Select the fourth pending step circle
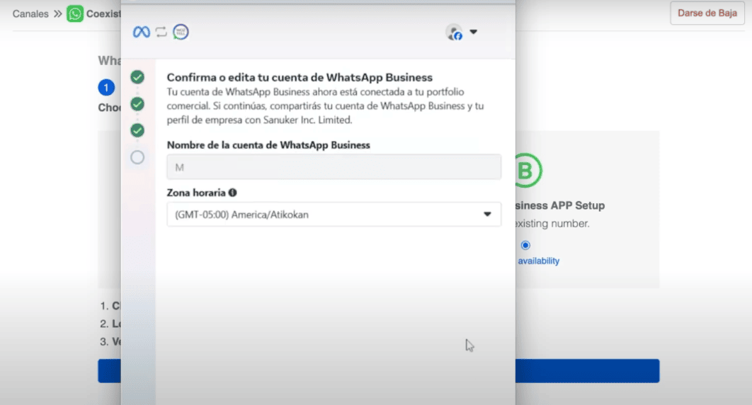Viewport: 752px width, 405px height. (x=137, y=157)
